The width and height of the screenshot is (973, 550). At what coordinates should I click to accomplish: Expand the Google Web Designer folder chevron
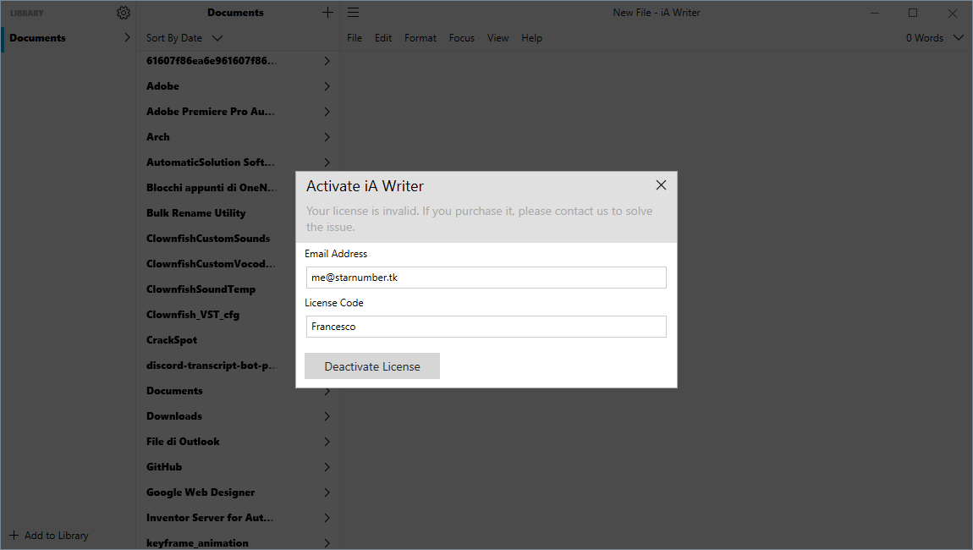click(x=327, y=493)
